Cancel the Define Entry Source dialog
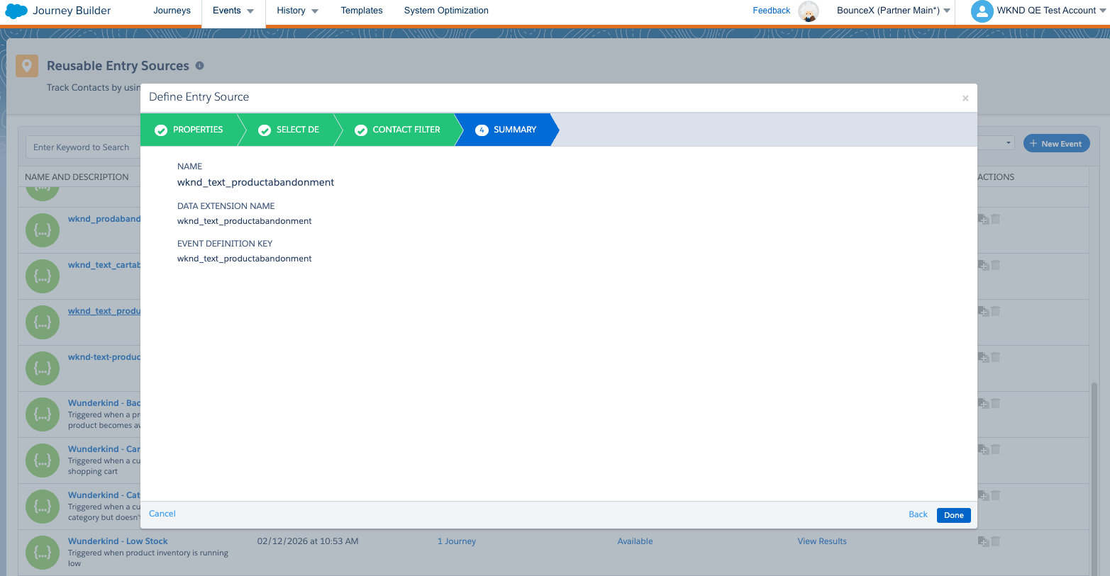This screenshot has width=1110, height=576. tap(162, 514)
